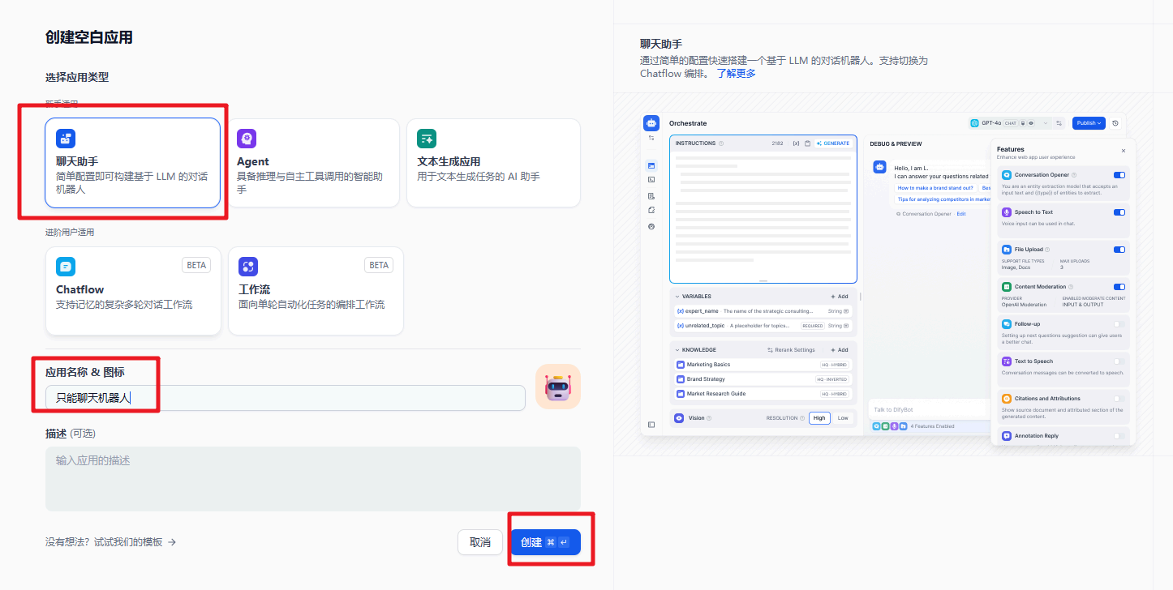The width and height of the screenshot is (1173, 590).
Task: Select the Brand Strategy knowledge item
Action: [x=763, y=379]
